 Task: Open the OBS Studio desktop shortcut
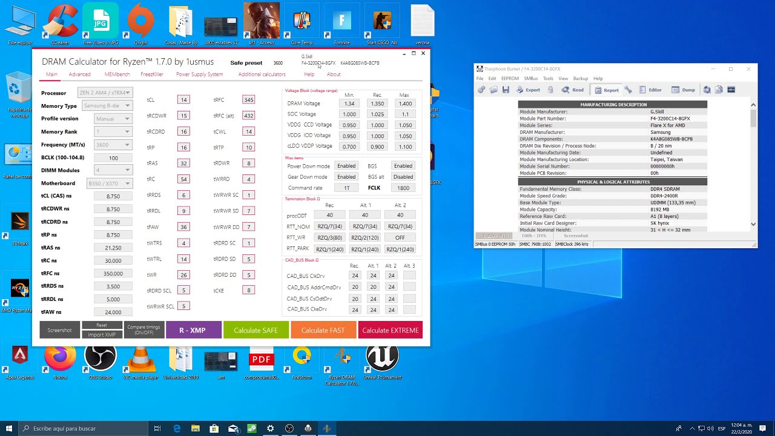coord(101,362)
